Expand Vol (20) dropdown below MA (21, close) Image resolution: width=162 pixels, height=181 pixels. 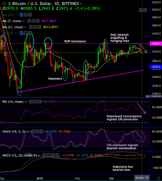[16, 33]
